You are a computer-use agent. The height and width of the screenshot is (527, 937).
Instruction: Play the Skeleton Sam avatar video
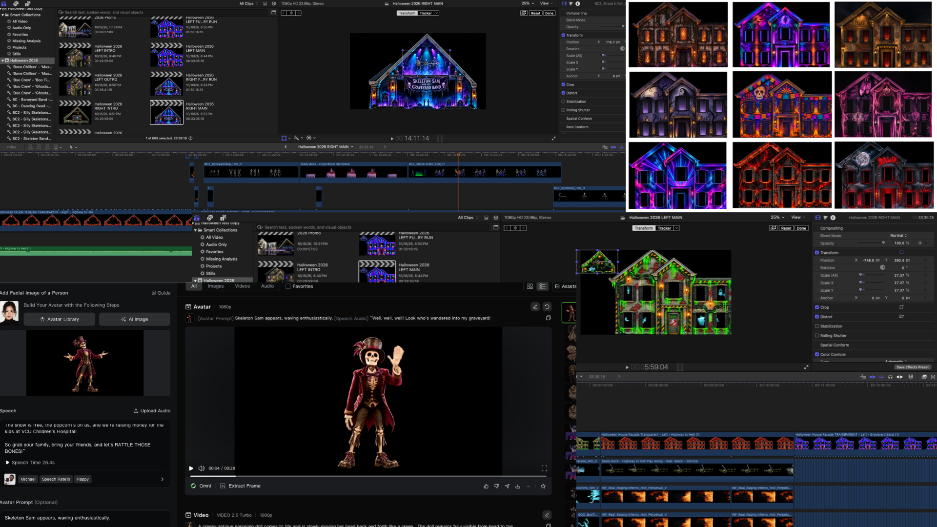tap(191, 468)
